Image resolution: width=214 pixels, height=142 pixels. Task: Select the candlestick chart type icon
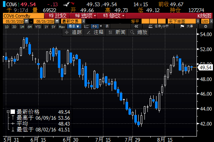(95, 26)
